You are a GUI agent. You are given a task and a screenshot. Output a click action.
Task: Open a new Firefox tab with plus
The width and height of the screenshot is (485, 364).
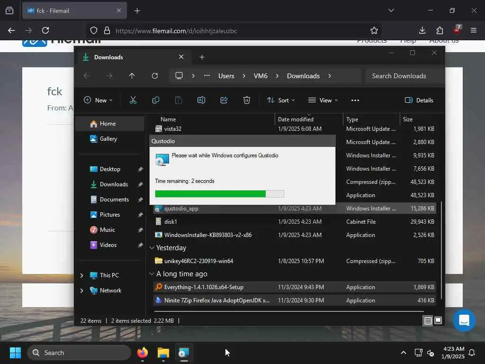click(137, 11)
